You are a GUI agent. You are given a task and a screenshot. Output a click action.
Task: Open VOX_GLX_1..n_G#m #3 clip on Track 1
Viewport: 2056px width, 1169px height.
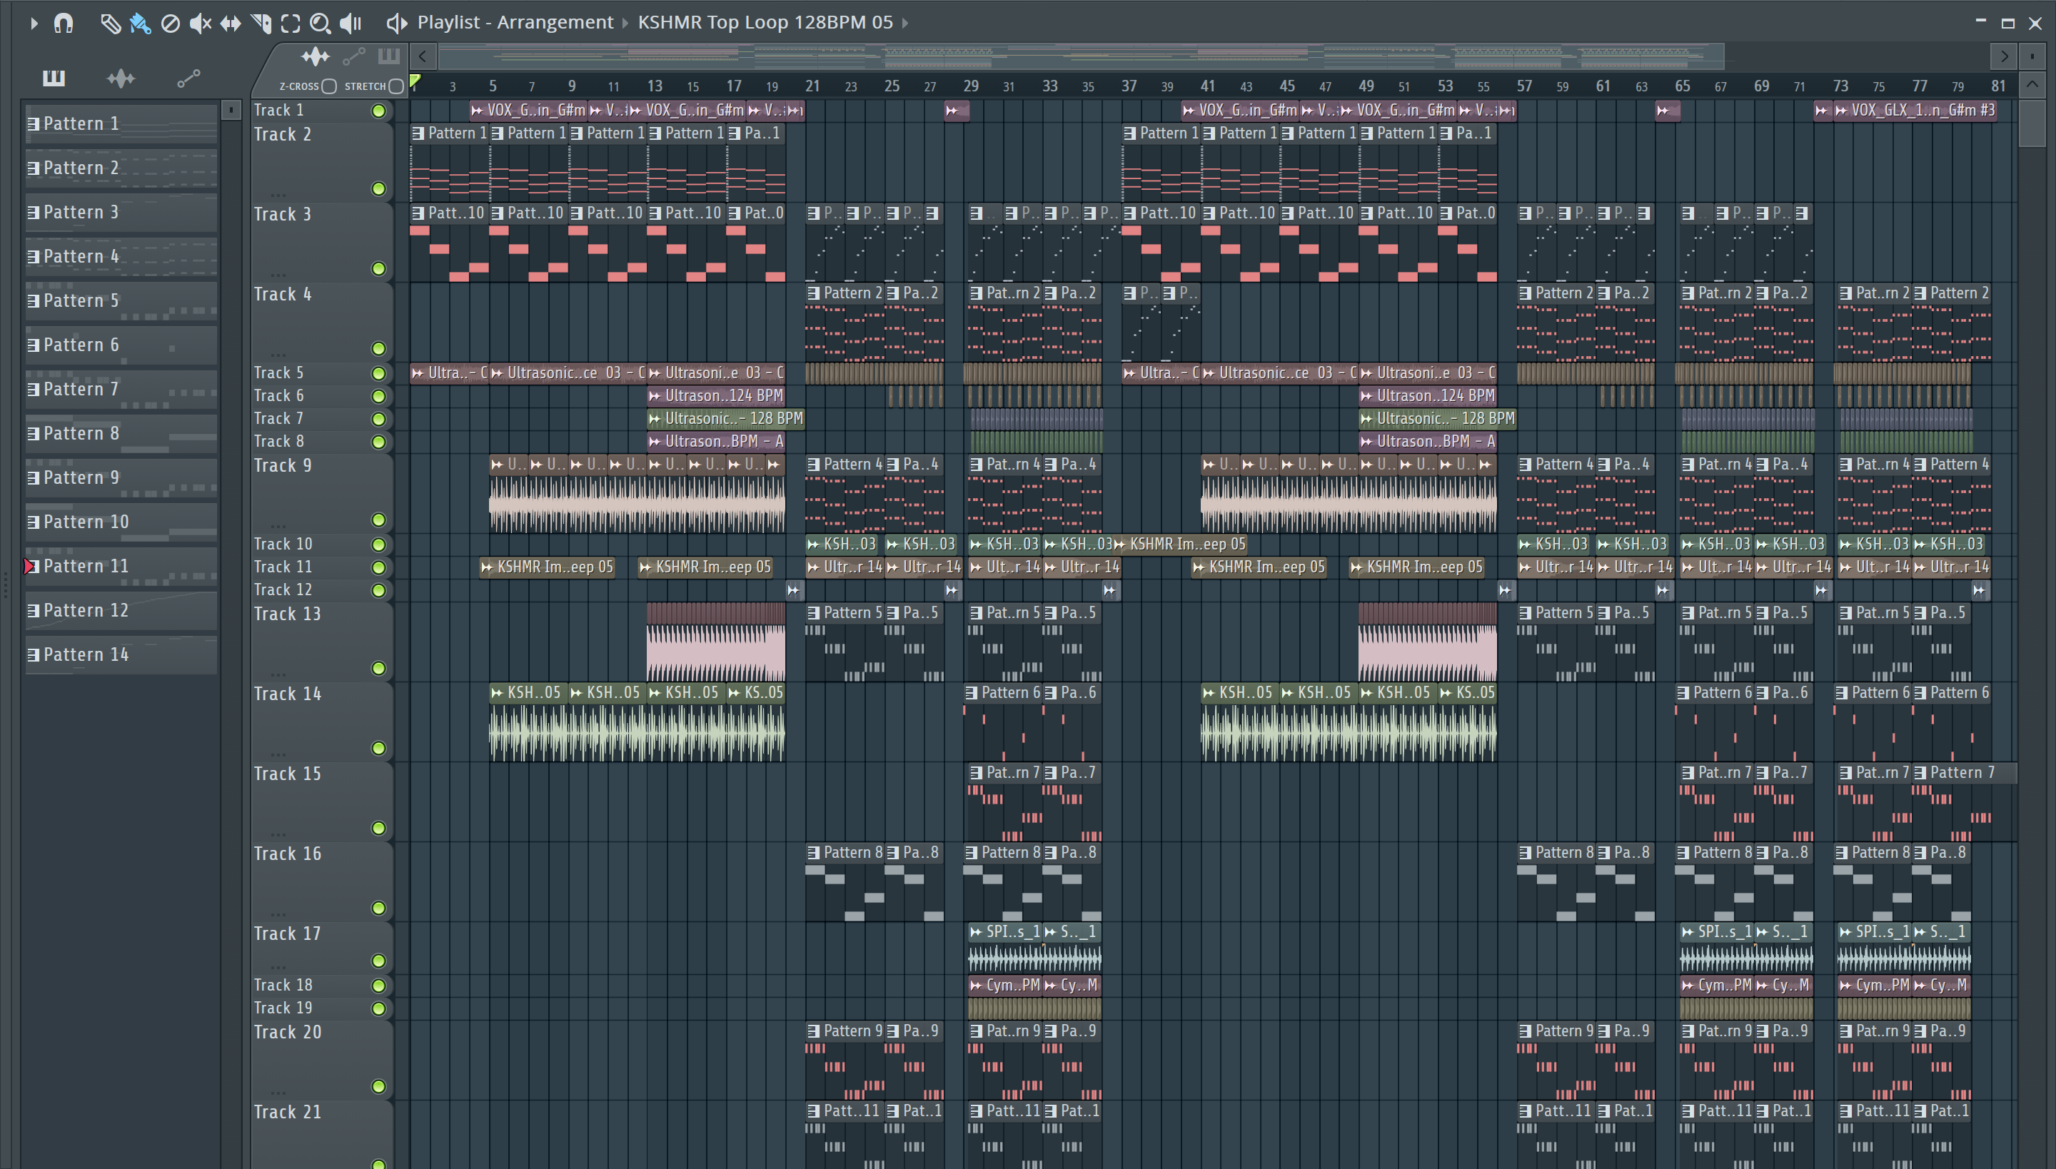(x=1915, y=111)
